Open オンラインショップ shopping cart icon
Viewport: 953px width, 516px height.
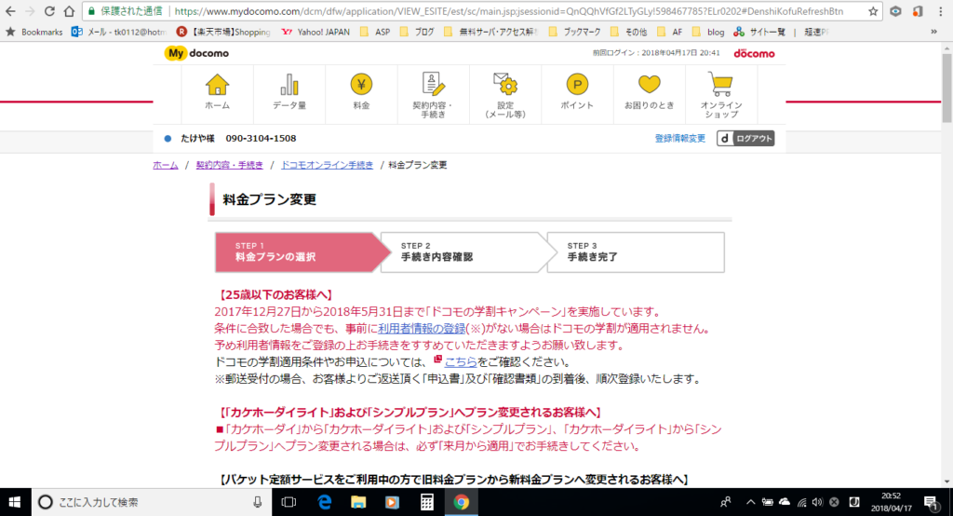(721, 84)
